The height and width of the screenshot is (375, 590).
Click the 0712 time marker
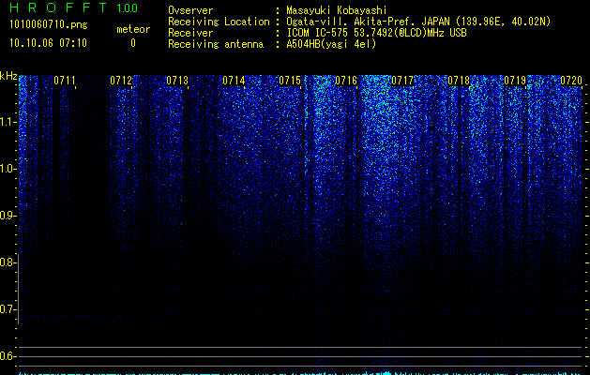pos(121,80)
